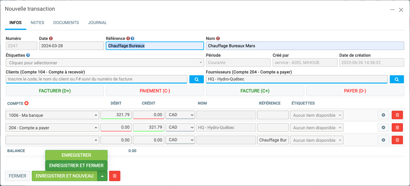410x186 pixels.
Task: Open the Étiquettes 'Cliquez pour sélectionner' dropdown
Action: 105,63
